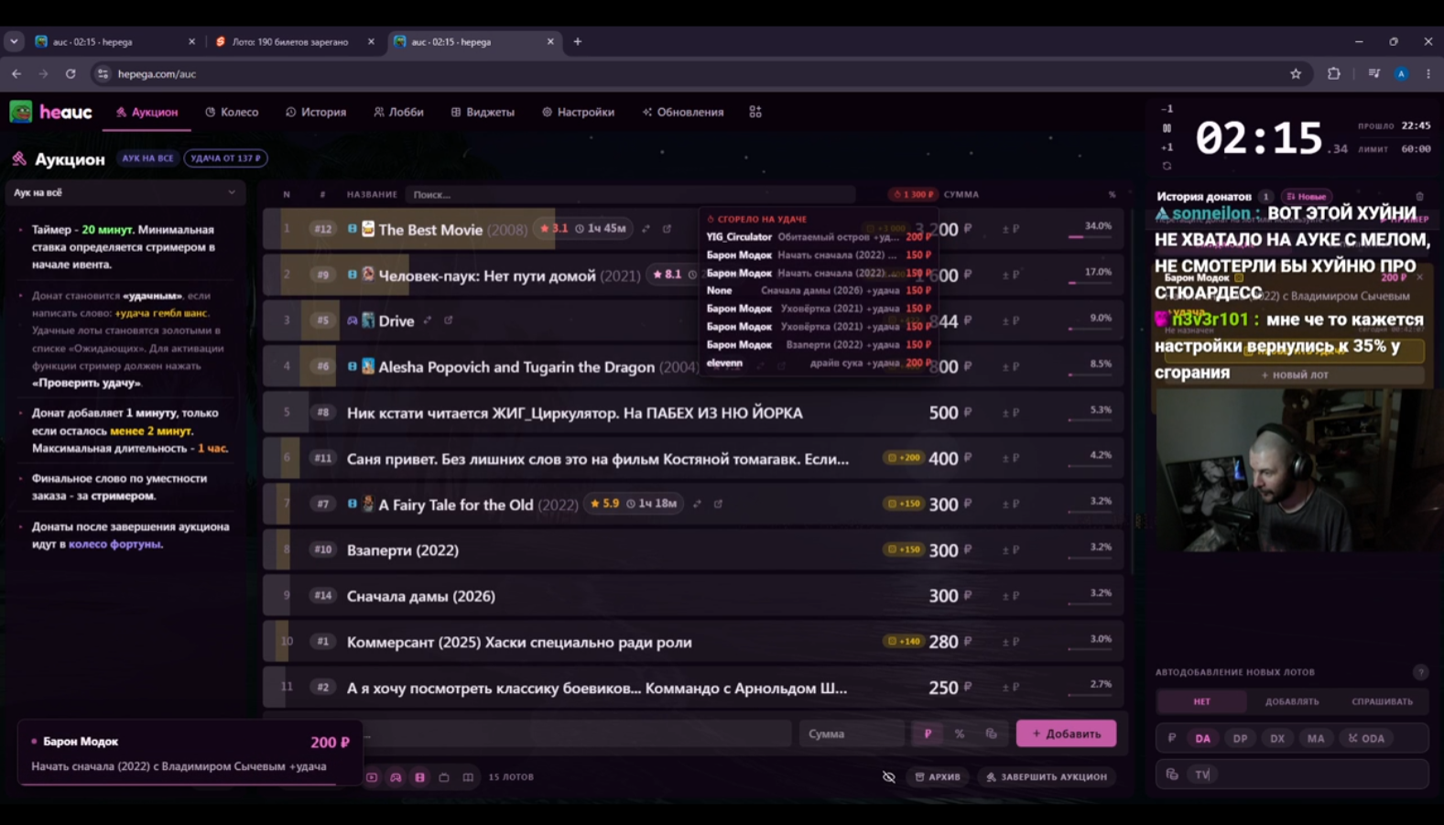Image resolution: width=1444 pixels, height=825 pixels.
Task: Set auto-add lots to "НЕТ"
Action: tap(1201, 701)
